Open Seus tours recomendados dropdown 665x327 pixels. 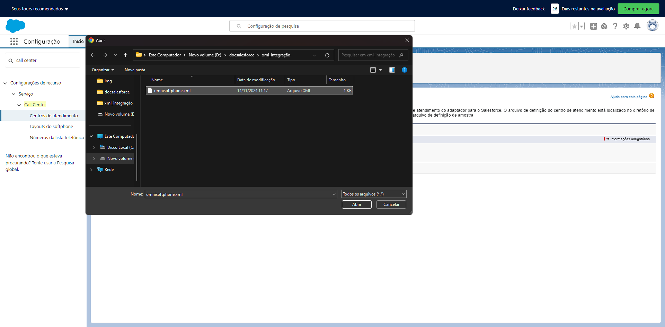click(x=40, y=9)
